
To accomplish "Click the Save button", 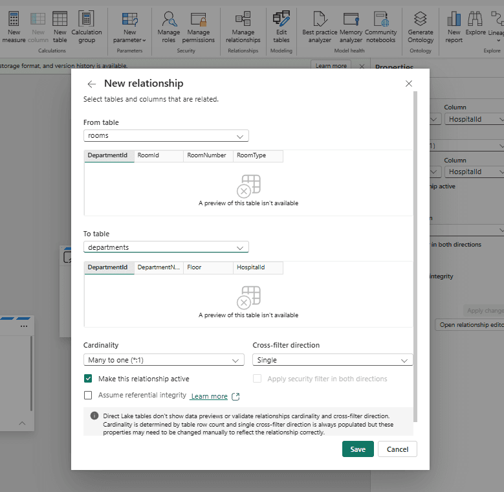I will (x=358, y=449).
